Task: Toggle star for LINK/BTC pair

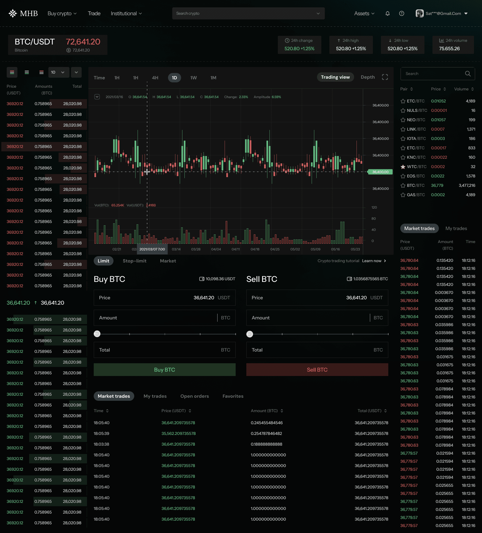Action: pyautogui.click(x=403, y=129)
